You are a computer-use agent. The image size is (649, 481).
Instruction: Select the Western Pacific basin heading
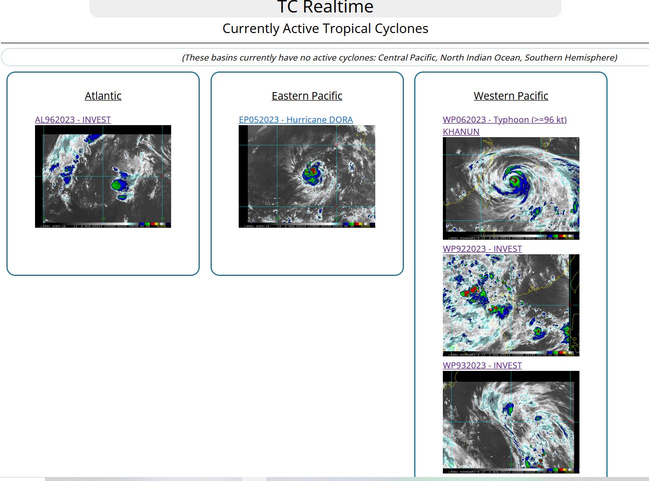pyautogui.click(x=511, y=96)
